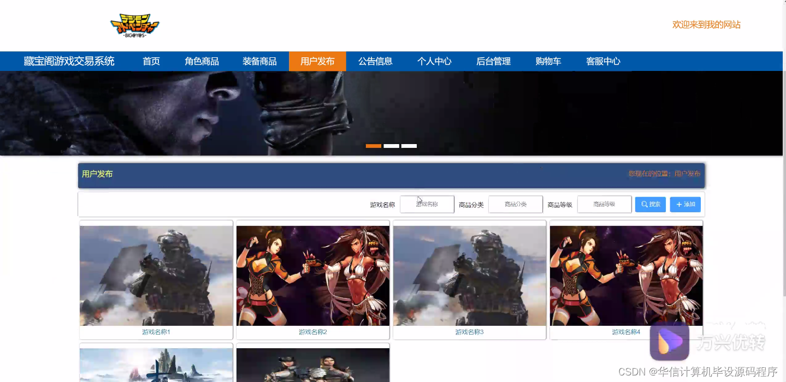Open the 游戏名称4 fighter thumbnail
Screen dimensions: 786x382
pos(627,276)
